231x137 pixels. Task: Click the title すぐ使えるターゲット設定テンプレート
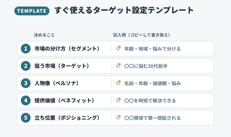pyautogui.click(x=124, y=10)
